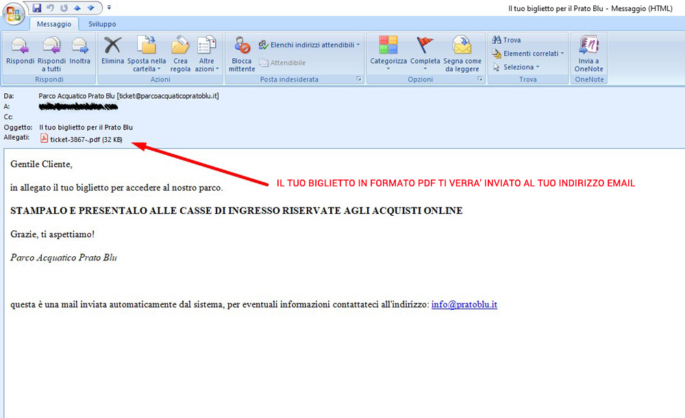The height and width of the screenshot is (418, 685).
Task: Open the ticket-3867-.pdf attachment
Action: 82,140
